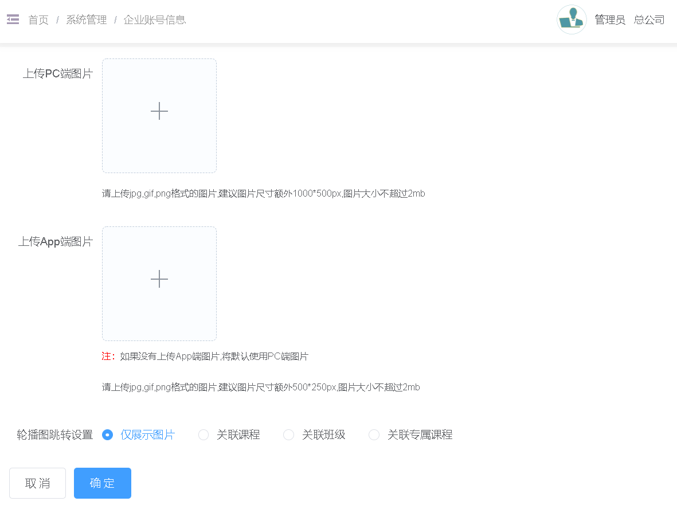
Task: Click the 上传PC端图片 field label
Action: (x=57, y=74)
